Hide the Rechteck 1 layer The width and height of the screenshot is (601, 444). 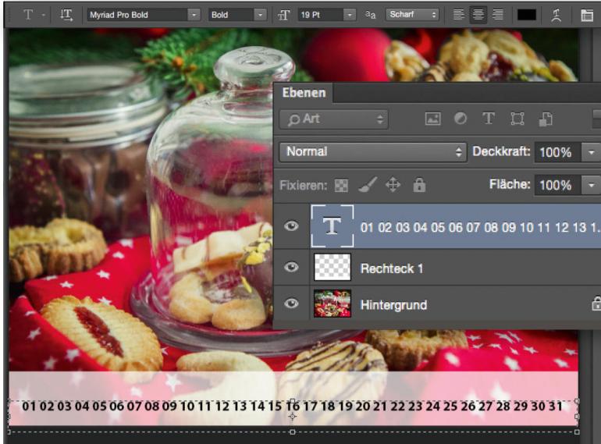point(291,267)
